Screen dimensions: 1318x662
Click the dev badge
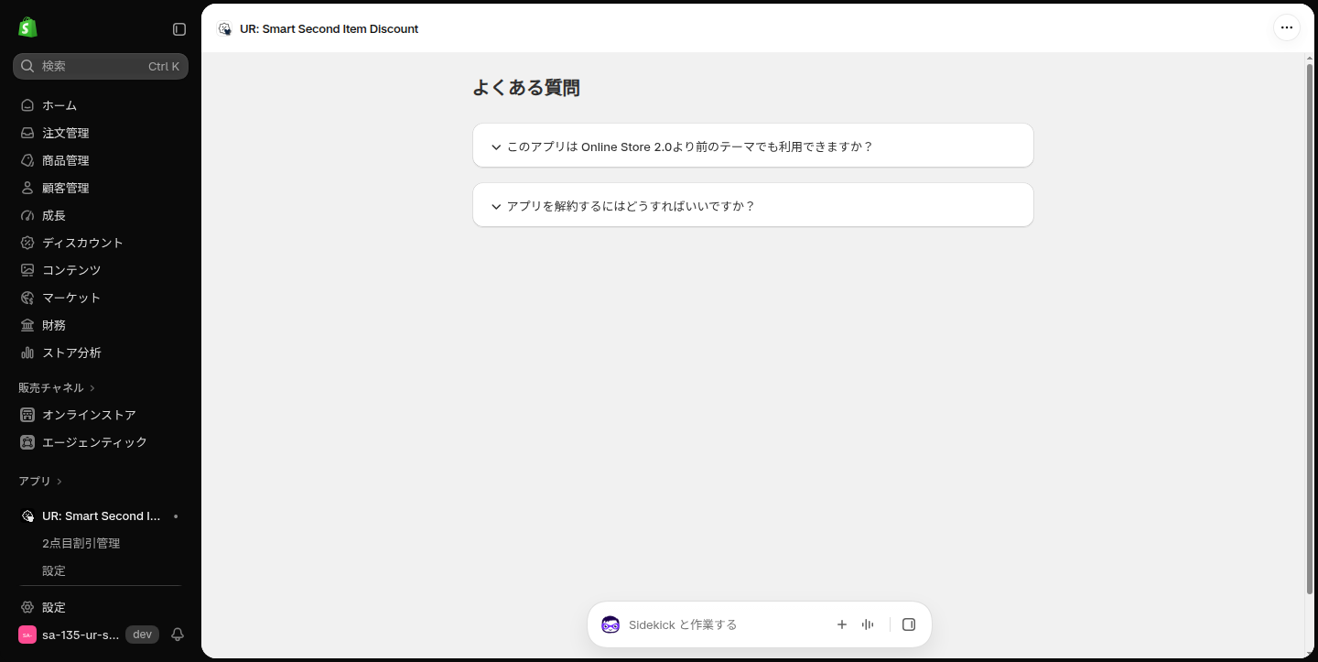pos(142,635)
